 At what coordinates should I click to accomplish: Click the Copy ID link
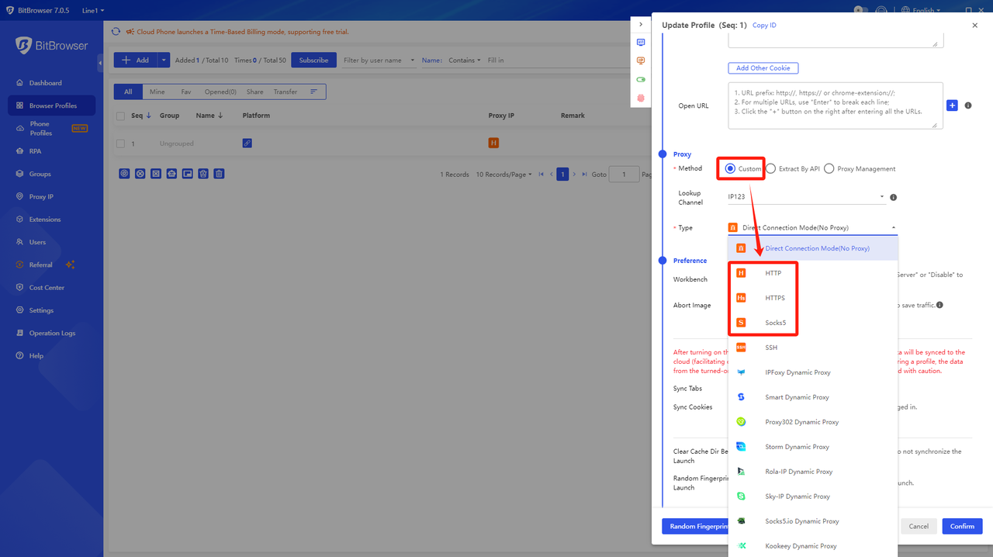click(x=764, y=25)
